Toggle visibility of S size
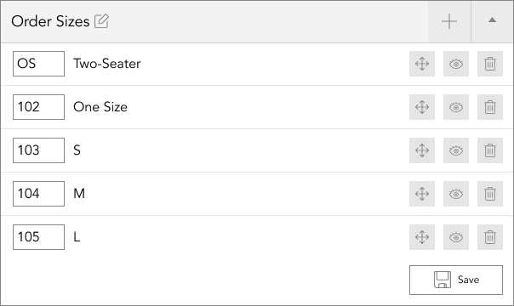Image resolution: width=514 pixels, height=306 pixels. coord(456,150)
